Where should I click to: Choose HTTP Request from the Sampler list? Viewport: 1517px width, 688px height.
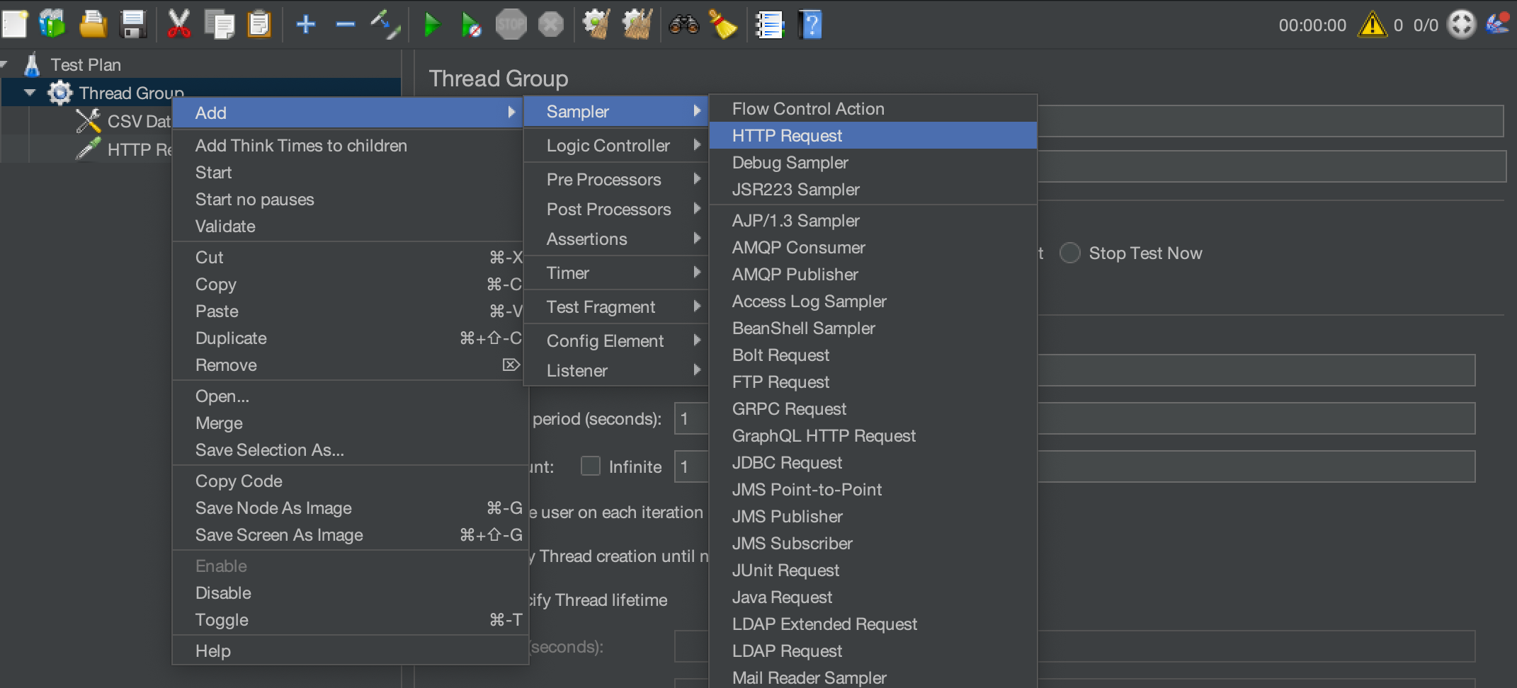coord(873,135)
